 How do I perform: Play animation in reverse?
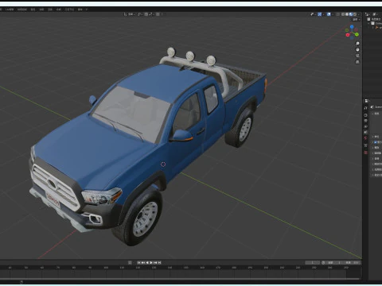(147, 262)
